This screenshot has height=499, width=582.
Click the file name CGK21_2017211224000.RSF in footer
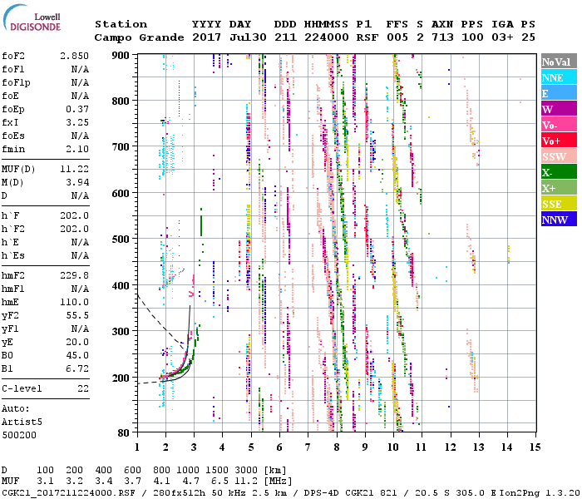67,492
